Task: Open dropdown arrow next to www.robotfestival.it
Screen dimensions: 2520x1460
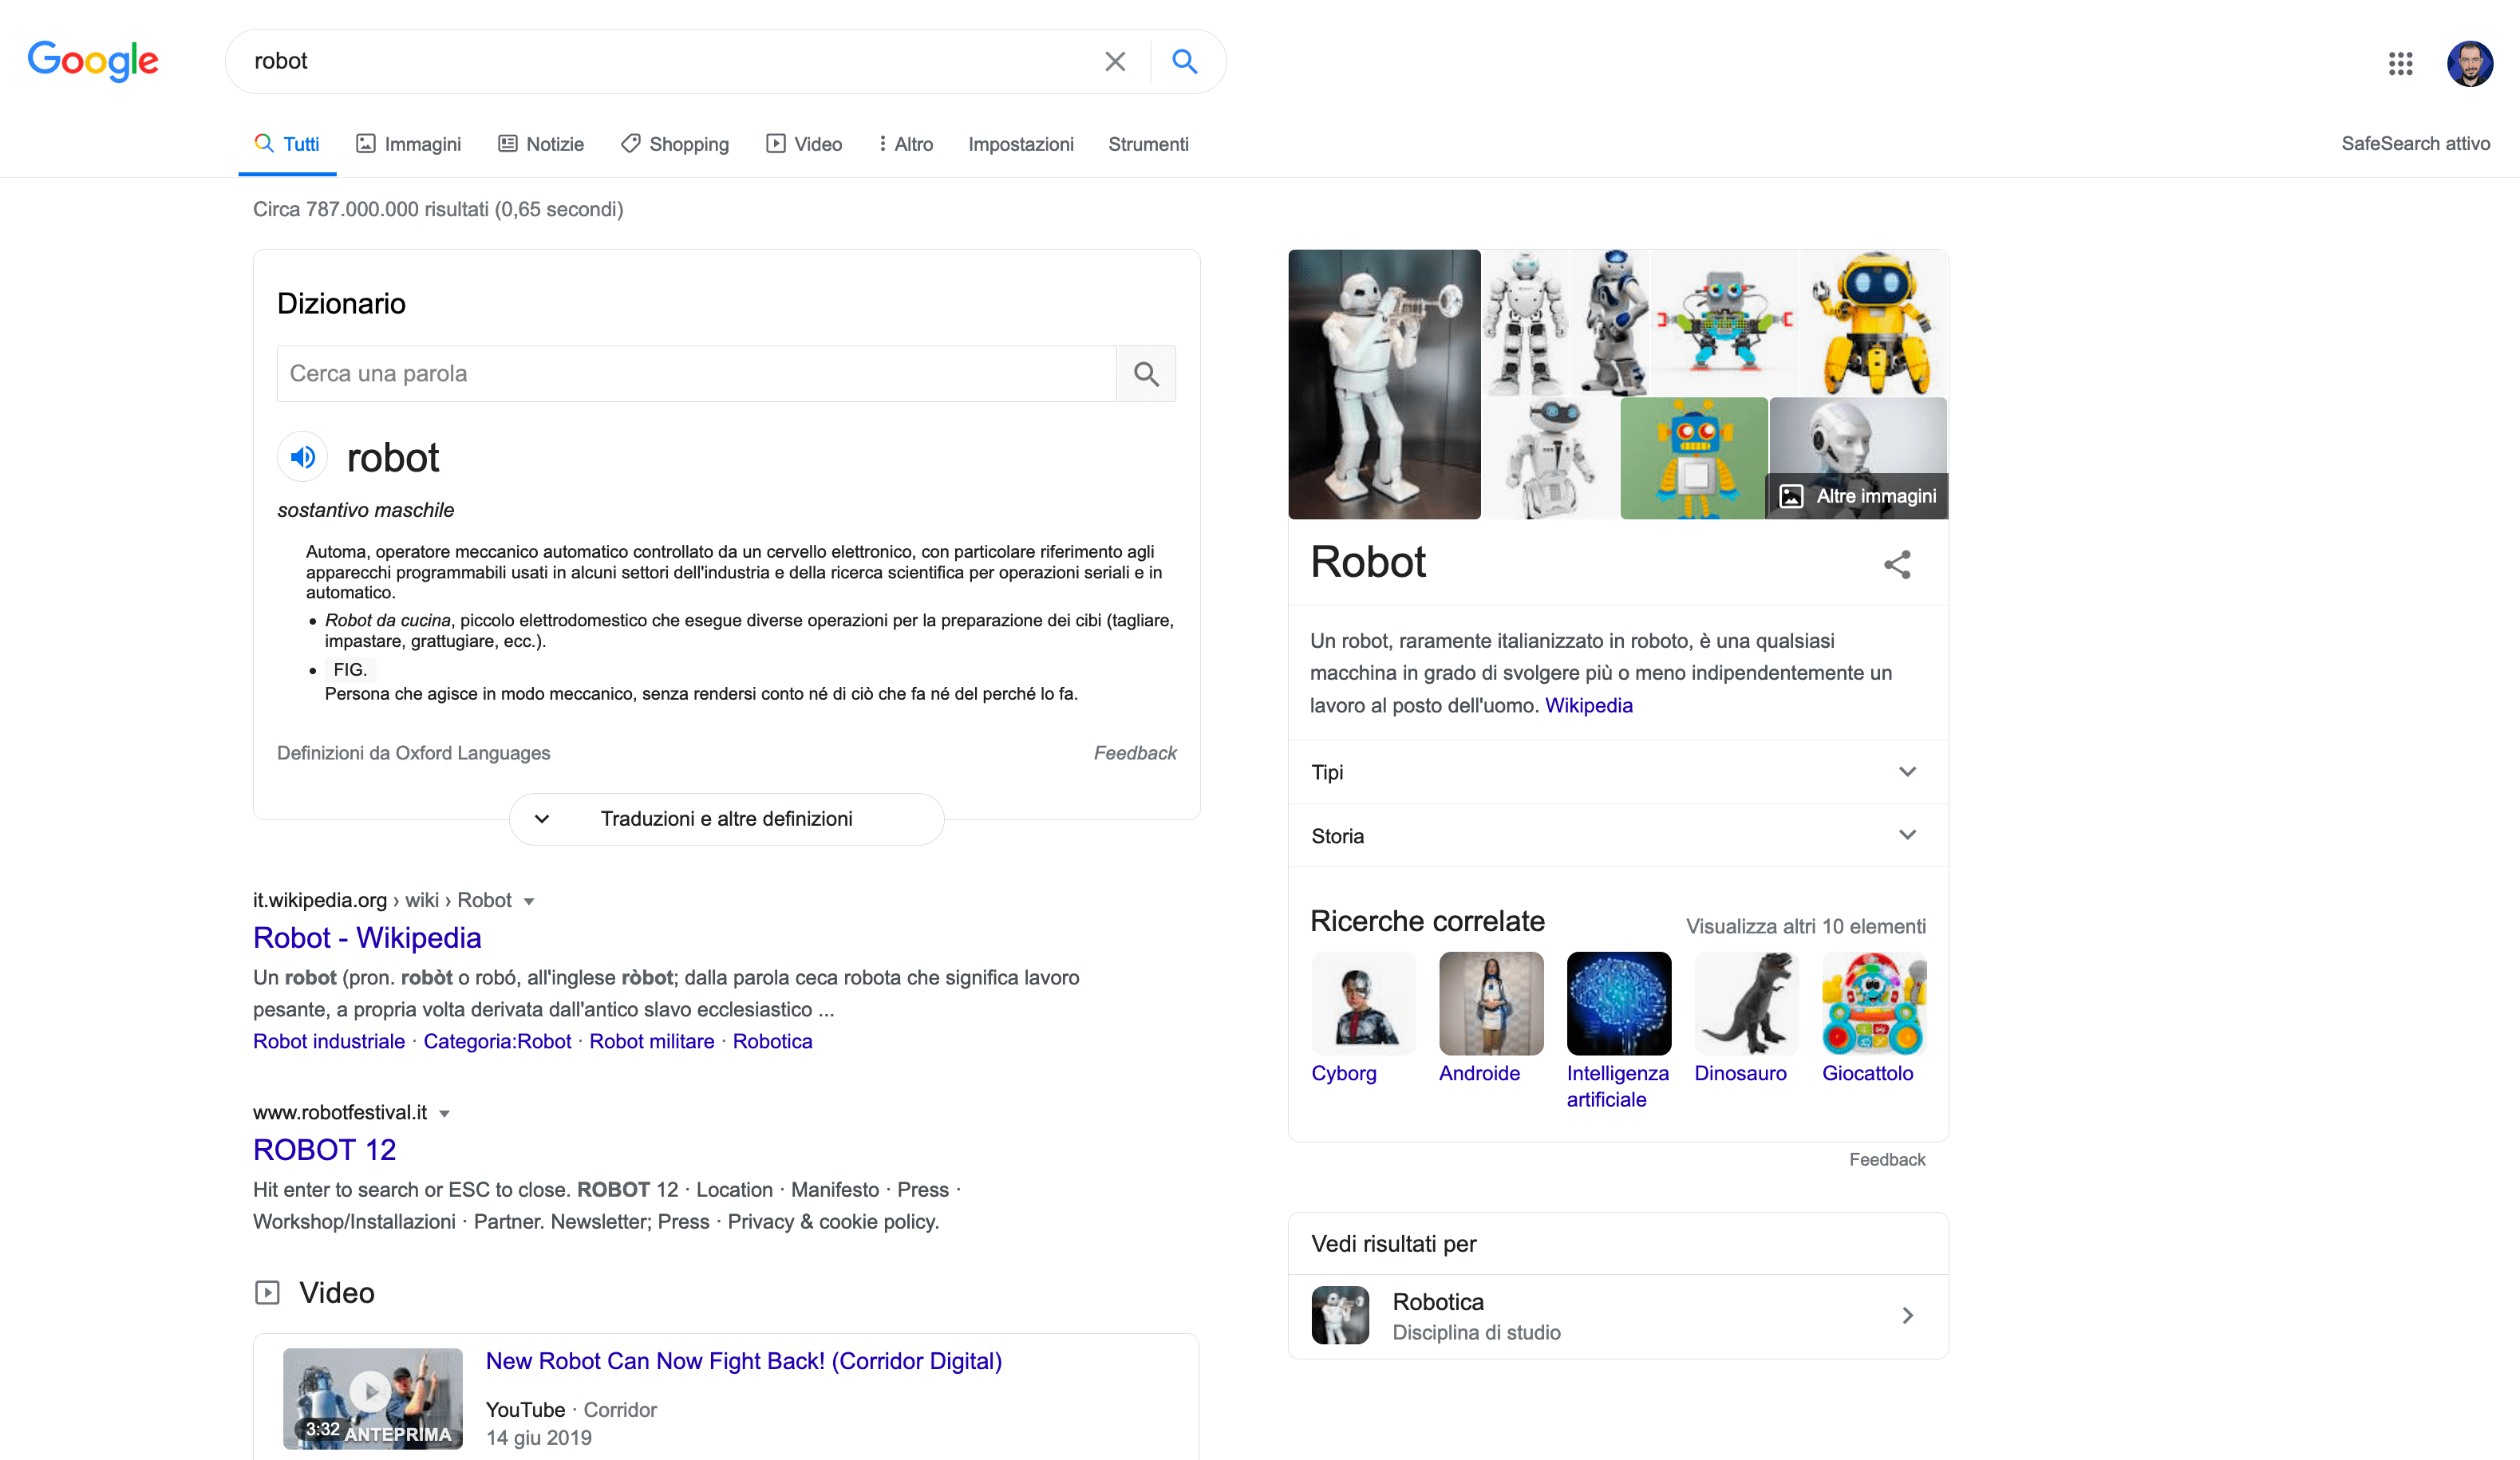Action: point(444,1113)
